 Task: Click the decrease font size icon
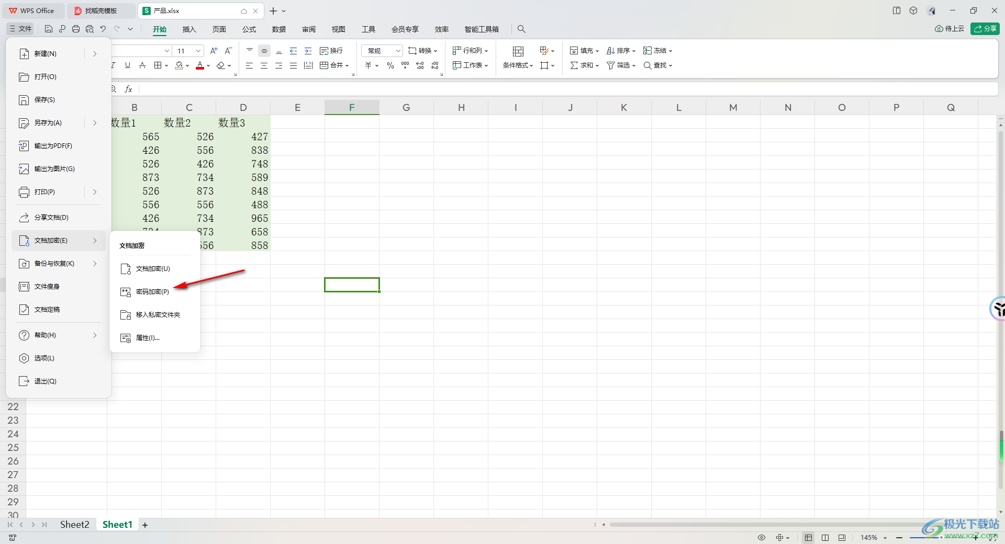coord(228,51)
